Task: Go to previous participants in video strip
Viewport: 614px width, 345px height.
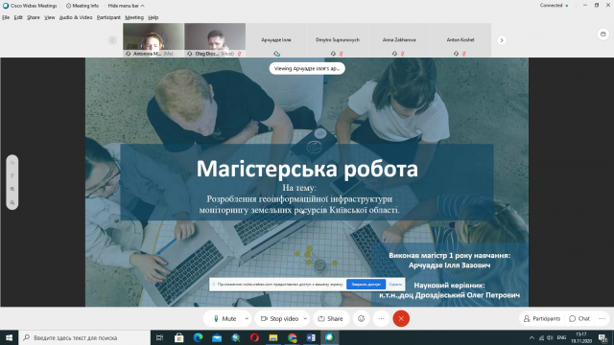Action: [x=112, y=40]
